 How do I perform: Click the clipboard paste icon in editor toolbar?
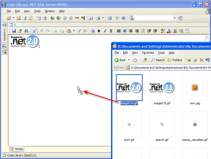coord(69,31)
